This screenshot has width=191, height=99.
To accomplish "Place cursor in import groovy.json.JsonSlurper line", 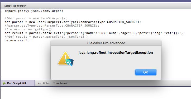I will pos(34,11).
